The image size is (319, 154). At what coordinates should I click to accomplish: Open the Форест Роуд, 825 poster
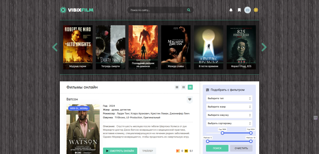(x=241, y=47)
